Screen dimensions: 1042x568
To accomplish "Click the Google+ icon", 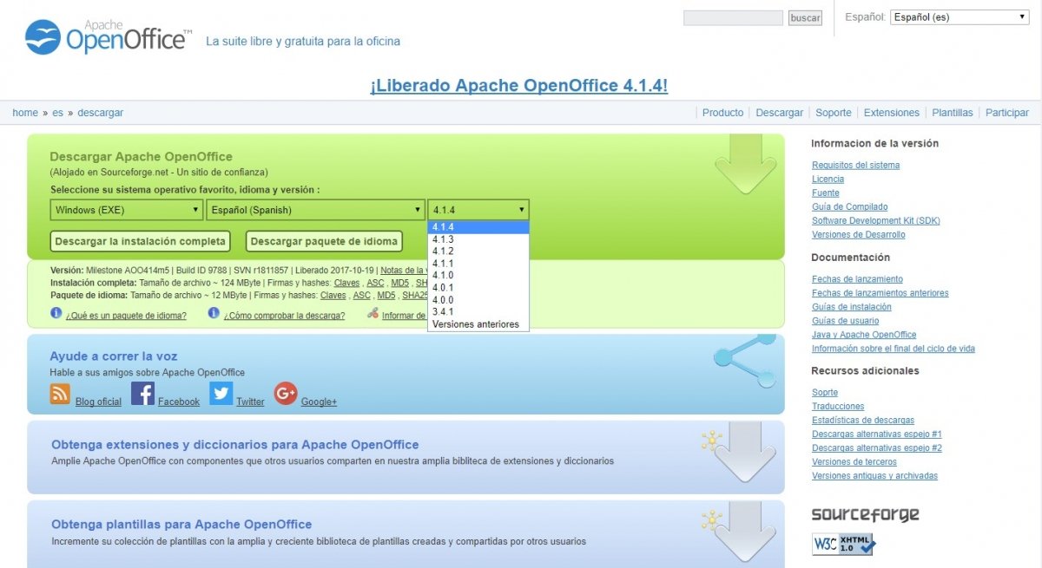I will coord(286,394).
